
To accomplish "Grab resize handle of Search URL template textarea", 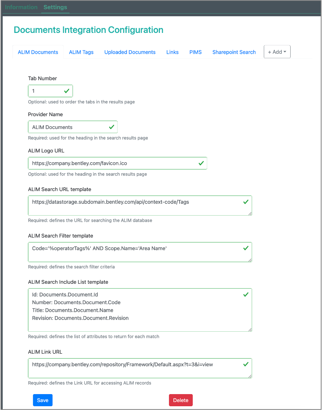I will (250, 213).
